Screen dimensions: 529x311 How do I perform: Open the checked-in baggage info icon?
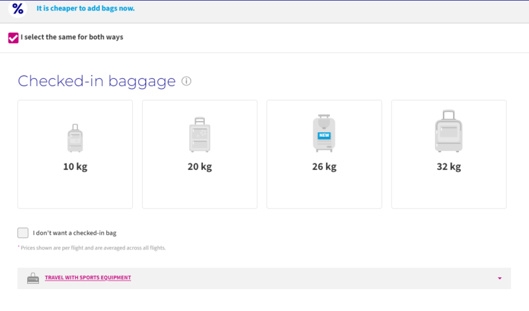(186, 81)
